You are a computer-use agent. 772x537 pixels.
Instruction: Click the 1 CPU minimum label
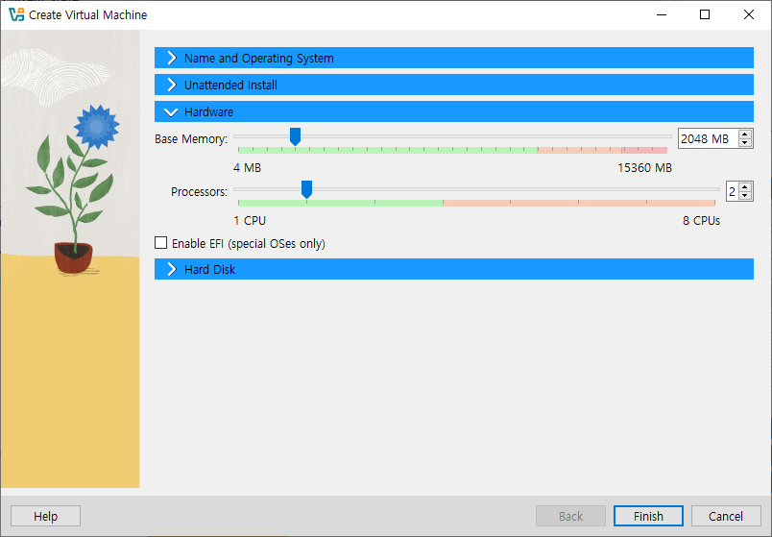[x=250, y=221]
